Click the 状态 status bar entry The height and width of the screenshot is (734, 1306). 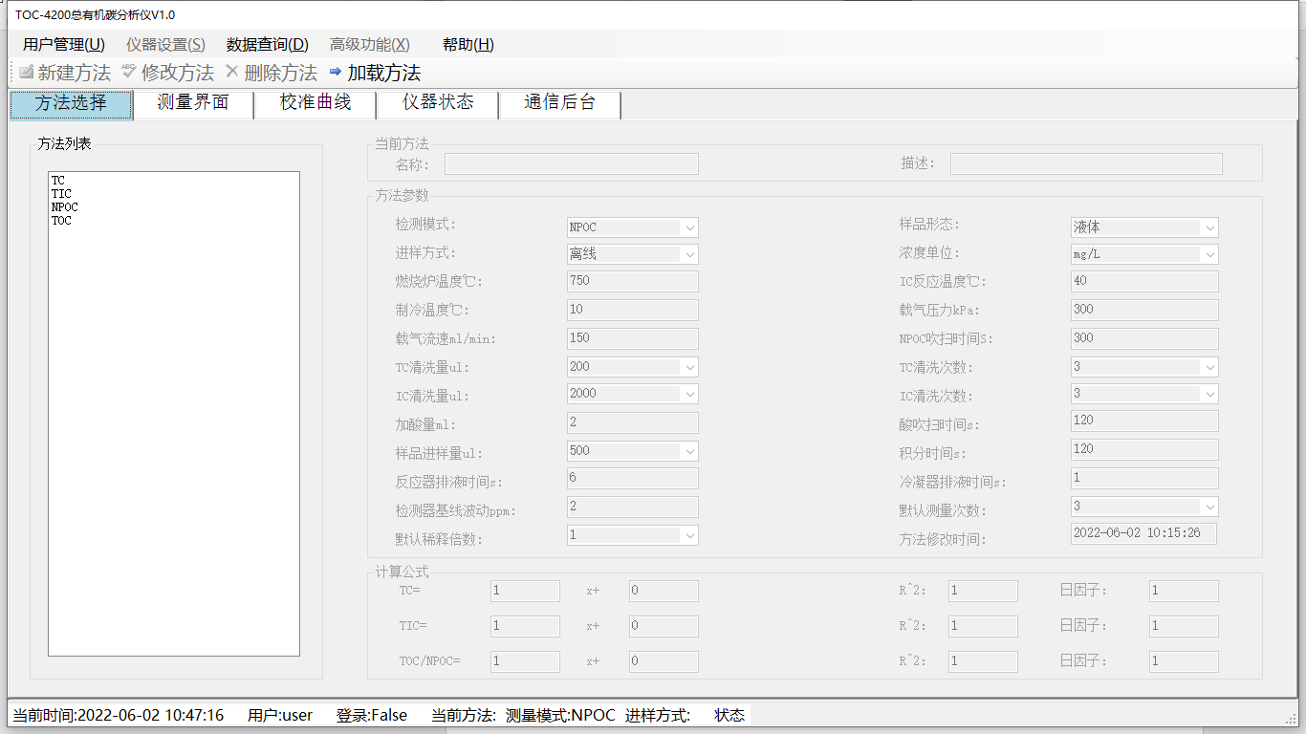[729, 715]
